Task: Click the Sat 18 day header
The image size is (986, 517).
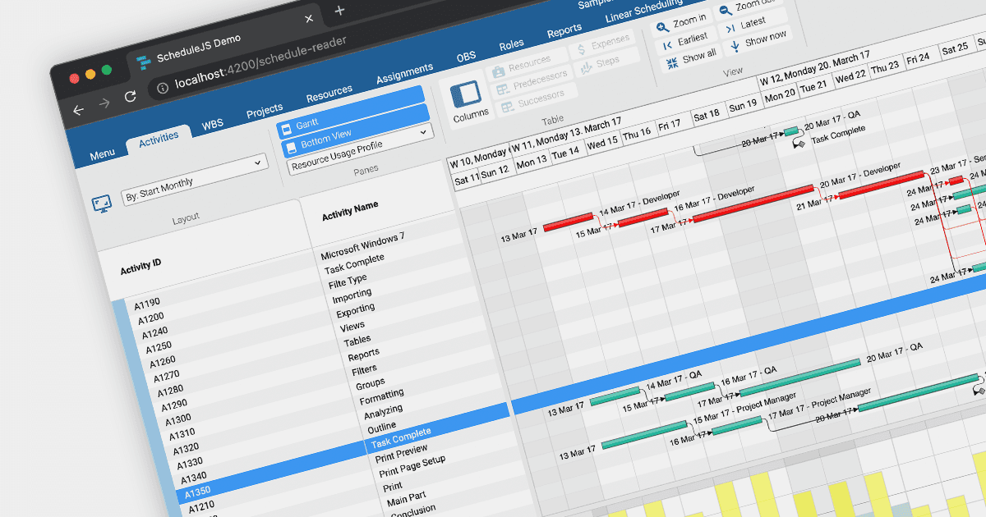Action: [707, 116]
